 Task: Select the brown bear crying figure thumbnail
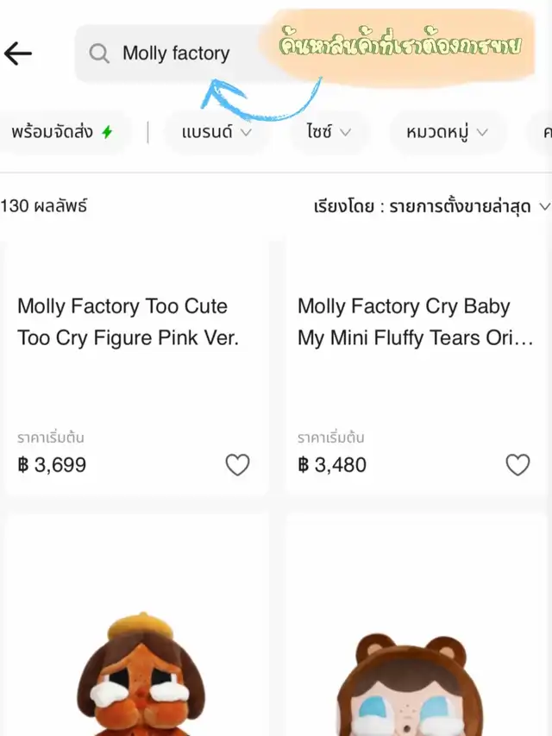417,682
